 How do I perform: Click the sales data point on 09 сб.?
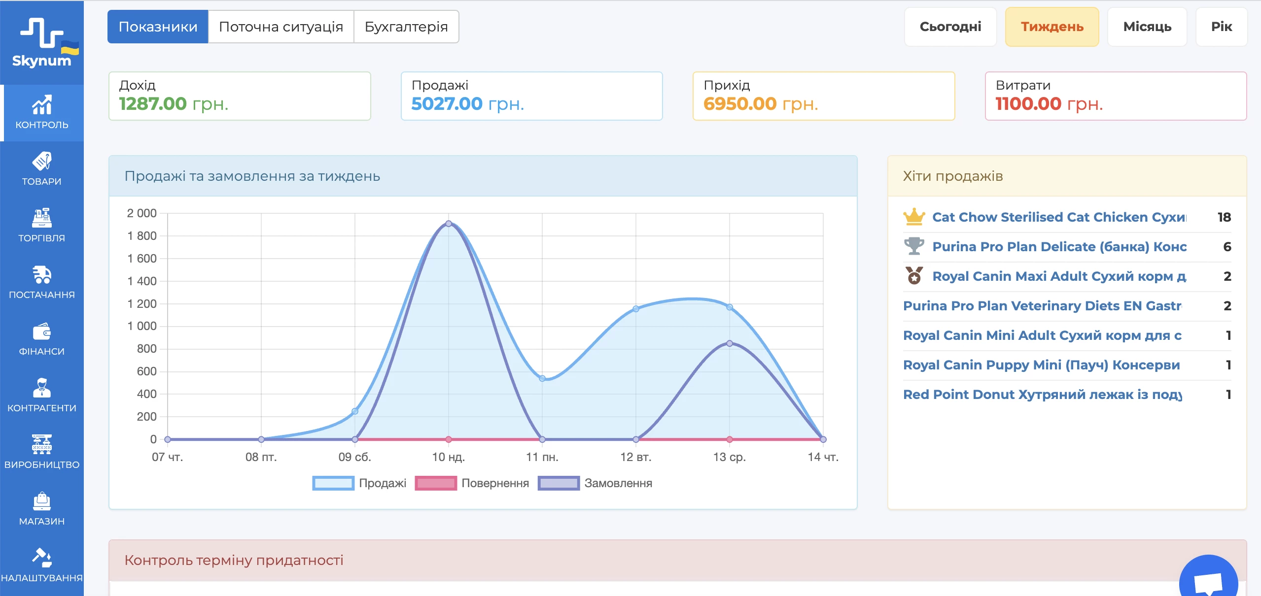355,411
